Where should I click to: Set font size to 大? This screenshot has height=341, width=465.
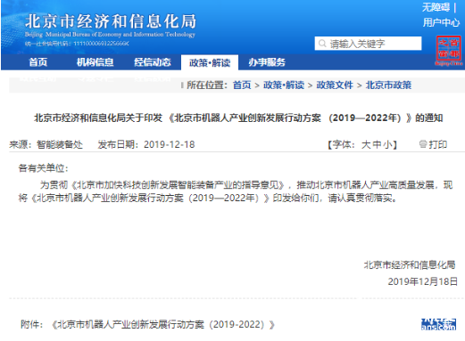[x=366, y=144]
